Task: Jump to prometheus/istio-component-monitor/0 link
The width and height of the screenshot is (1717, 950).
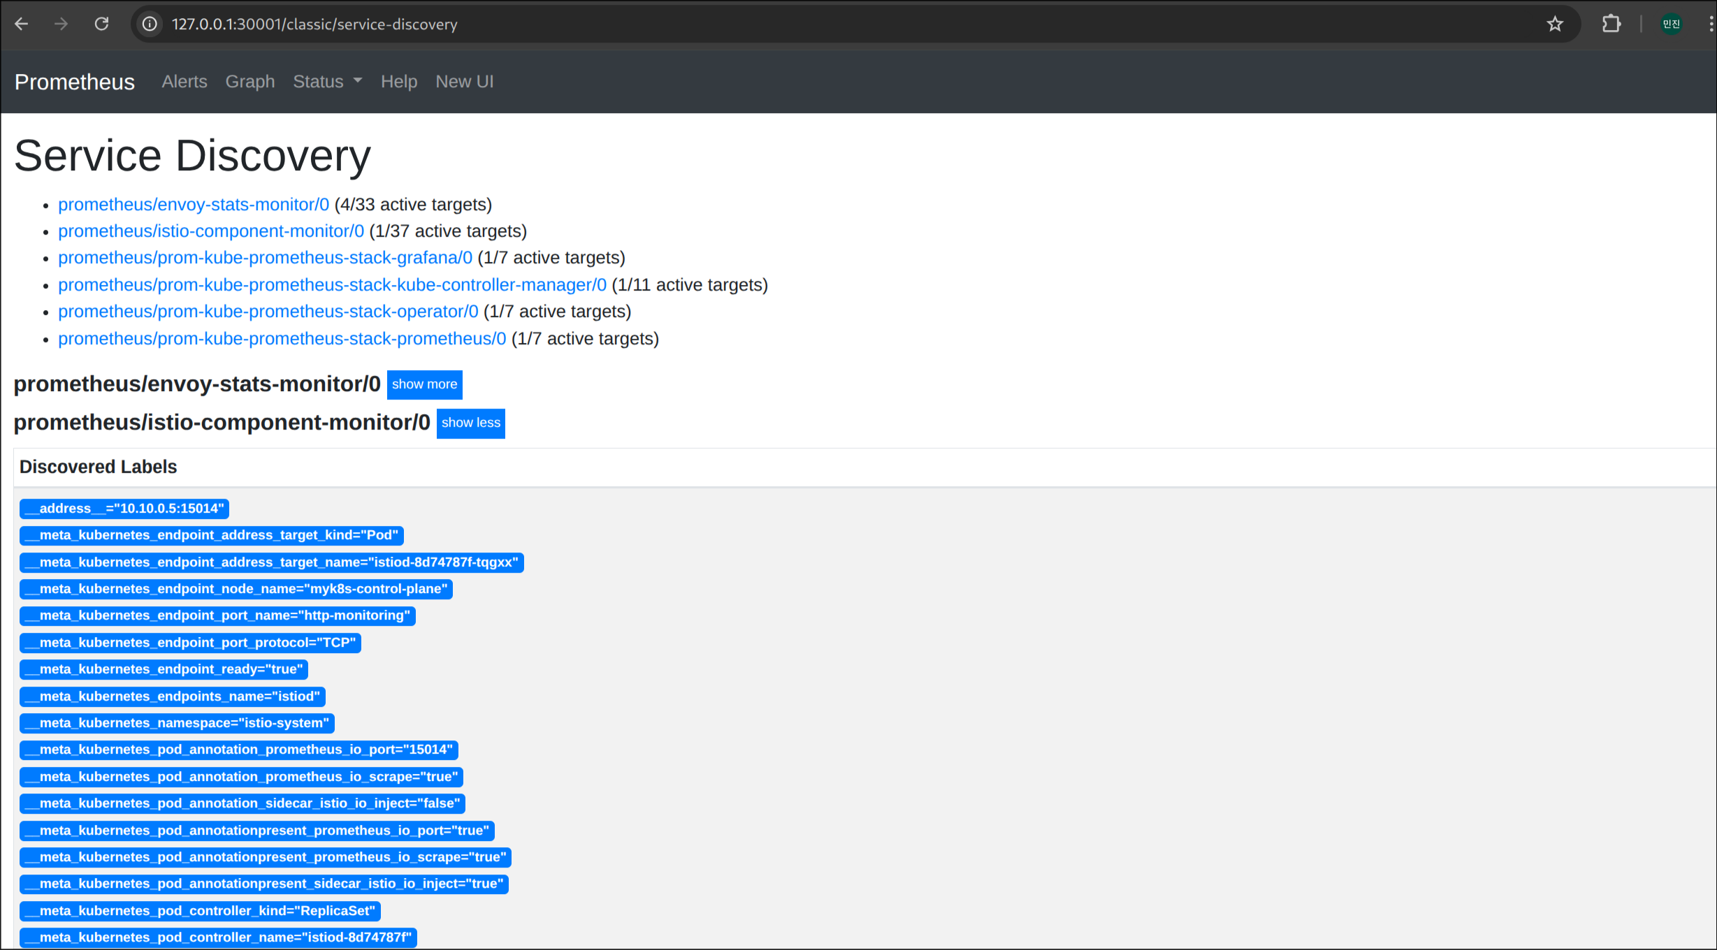Action: tap(211, 231)
